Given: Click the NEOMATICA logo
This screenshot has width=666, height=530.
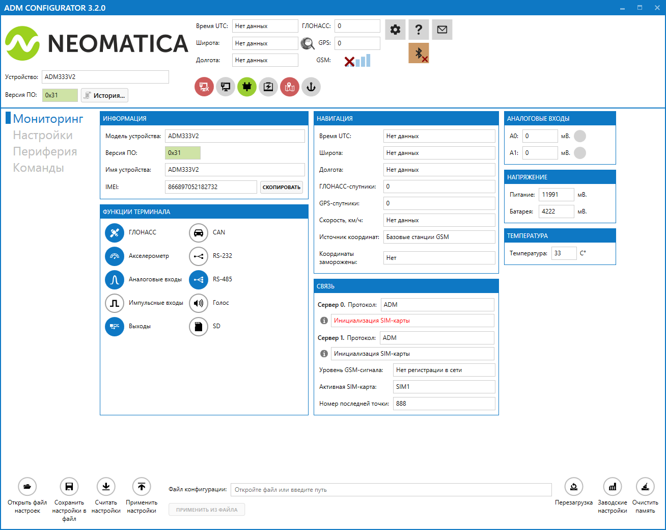Looking at the screenshot, I should coord(97,43).
